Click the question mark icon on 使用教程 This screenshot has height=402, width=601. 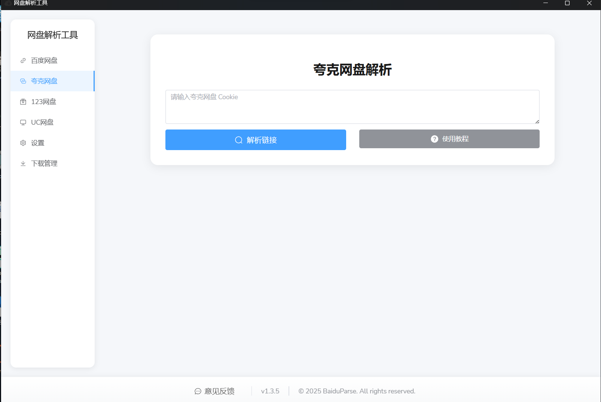(434, 139)
